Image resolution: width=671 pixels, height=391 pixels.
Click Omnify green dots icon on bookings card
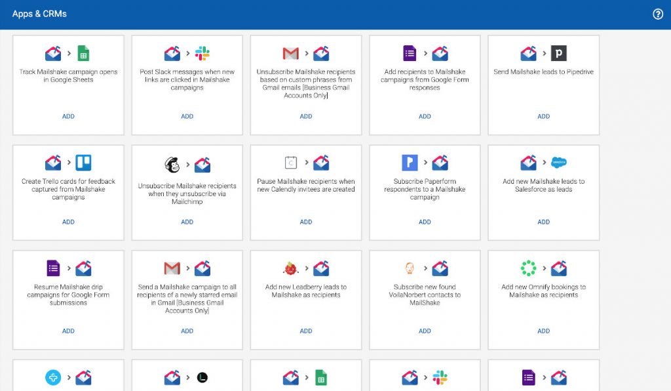coord(528,268)
